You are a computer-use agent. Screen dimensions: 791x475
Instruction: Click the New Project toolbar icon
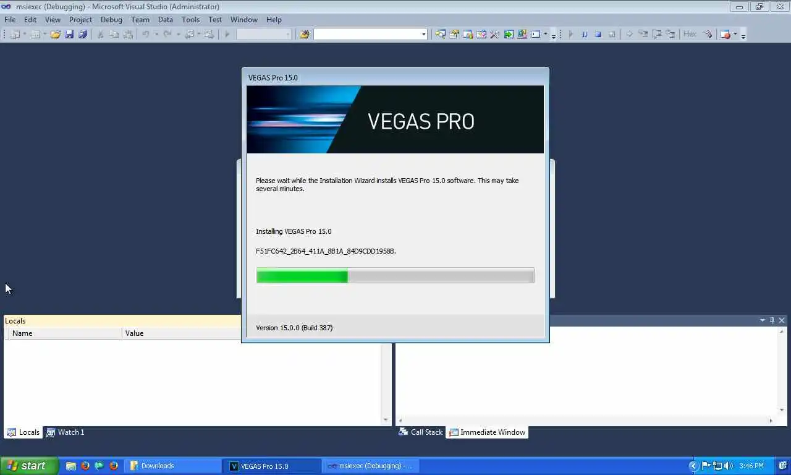[x=15, y=34]
